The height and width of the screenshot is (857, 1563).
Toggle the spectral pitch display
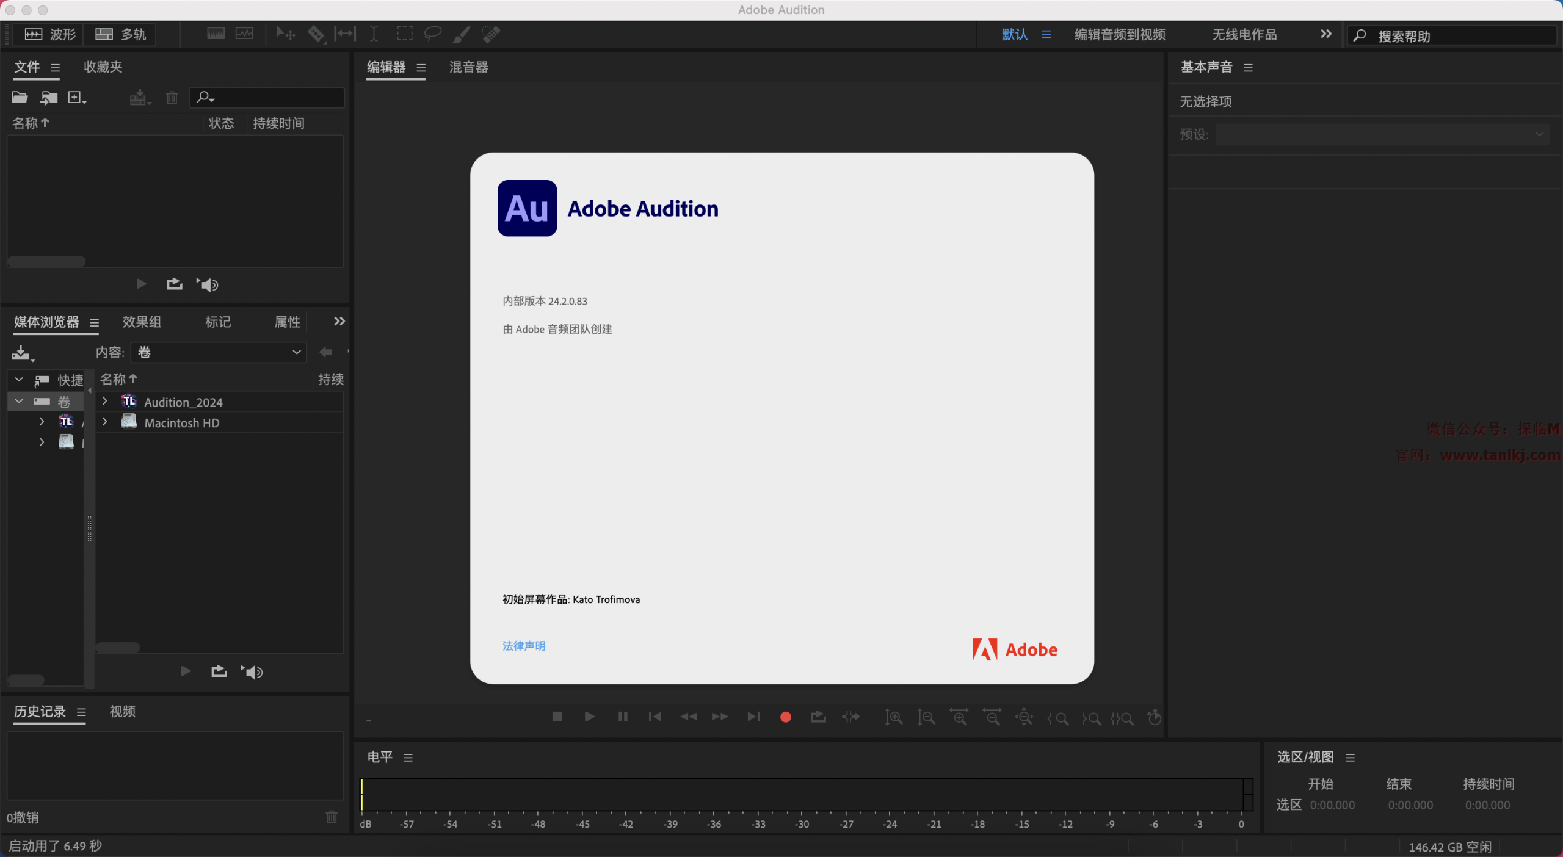[x=244, y=34]
